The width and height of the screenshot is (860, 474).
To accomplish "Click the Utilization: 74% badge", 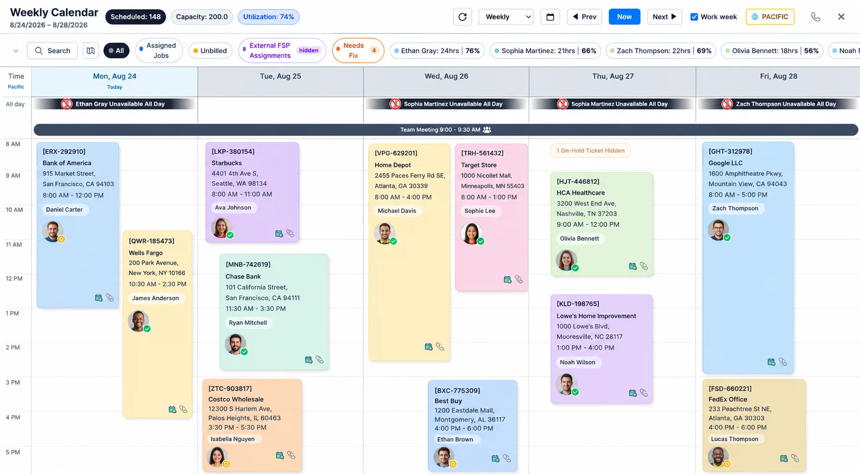I will tap(268, 17).
